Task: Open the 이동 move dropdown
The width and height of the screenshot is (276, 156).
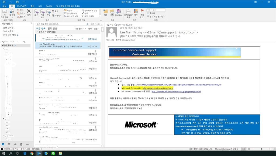Action: pos(106,13)
